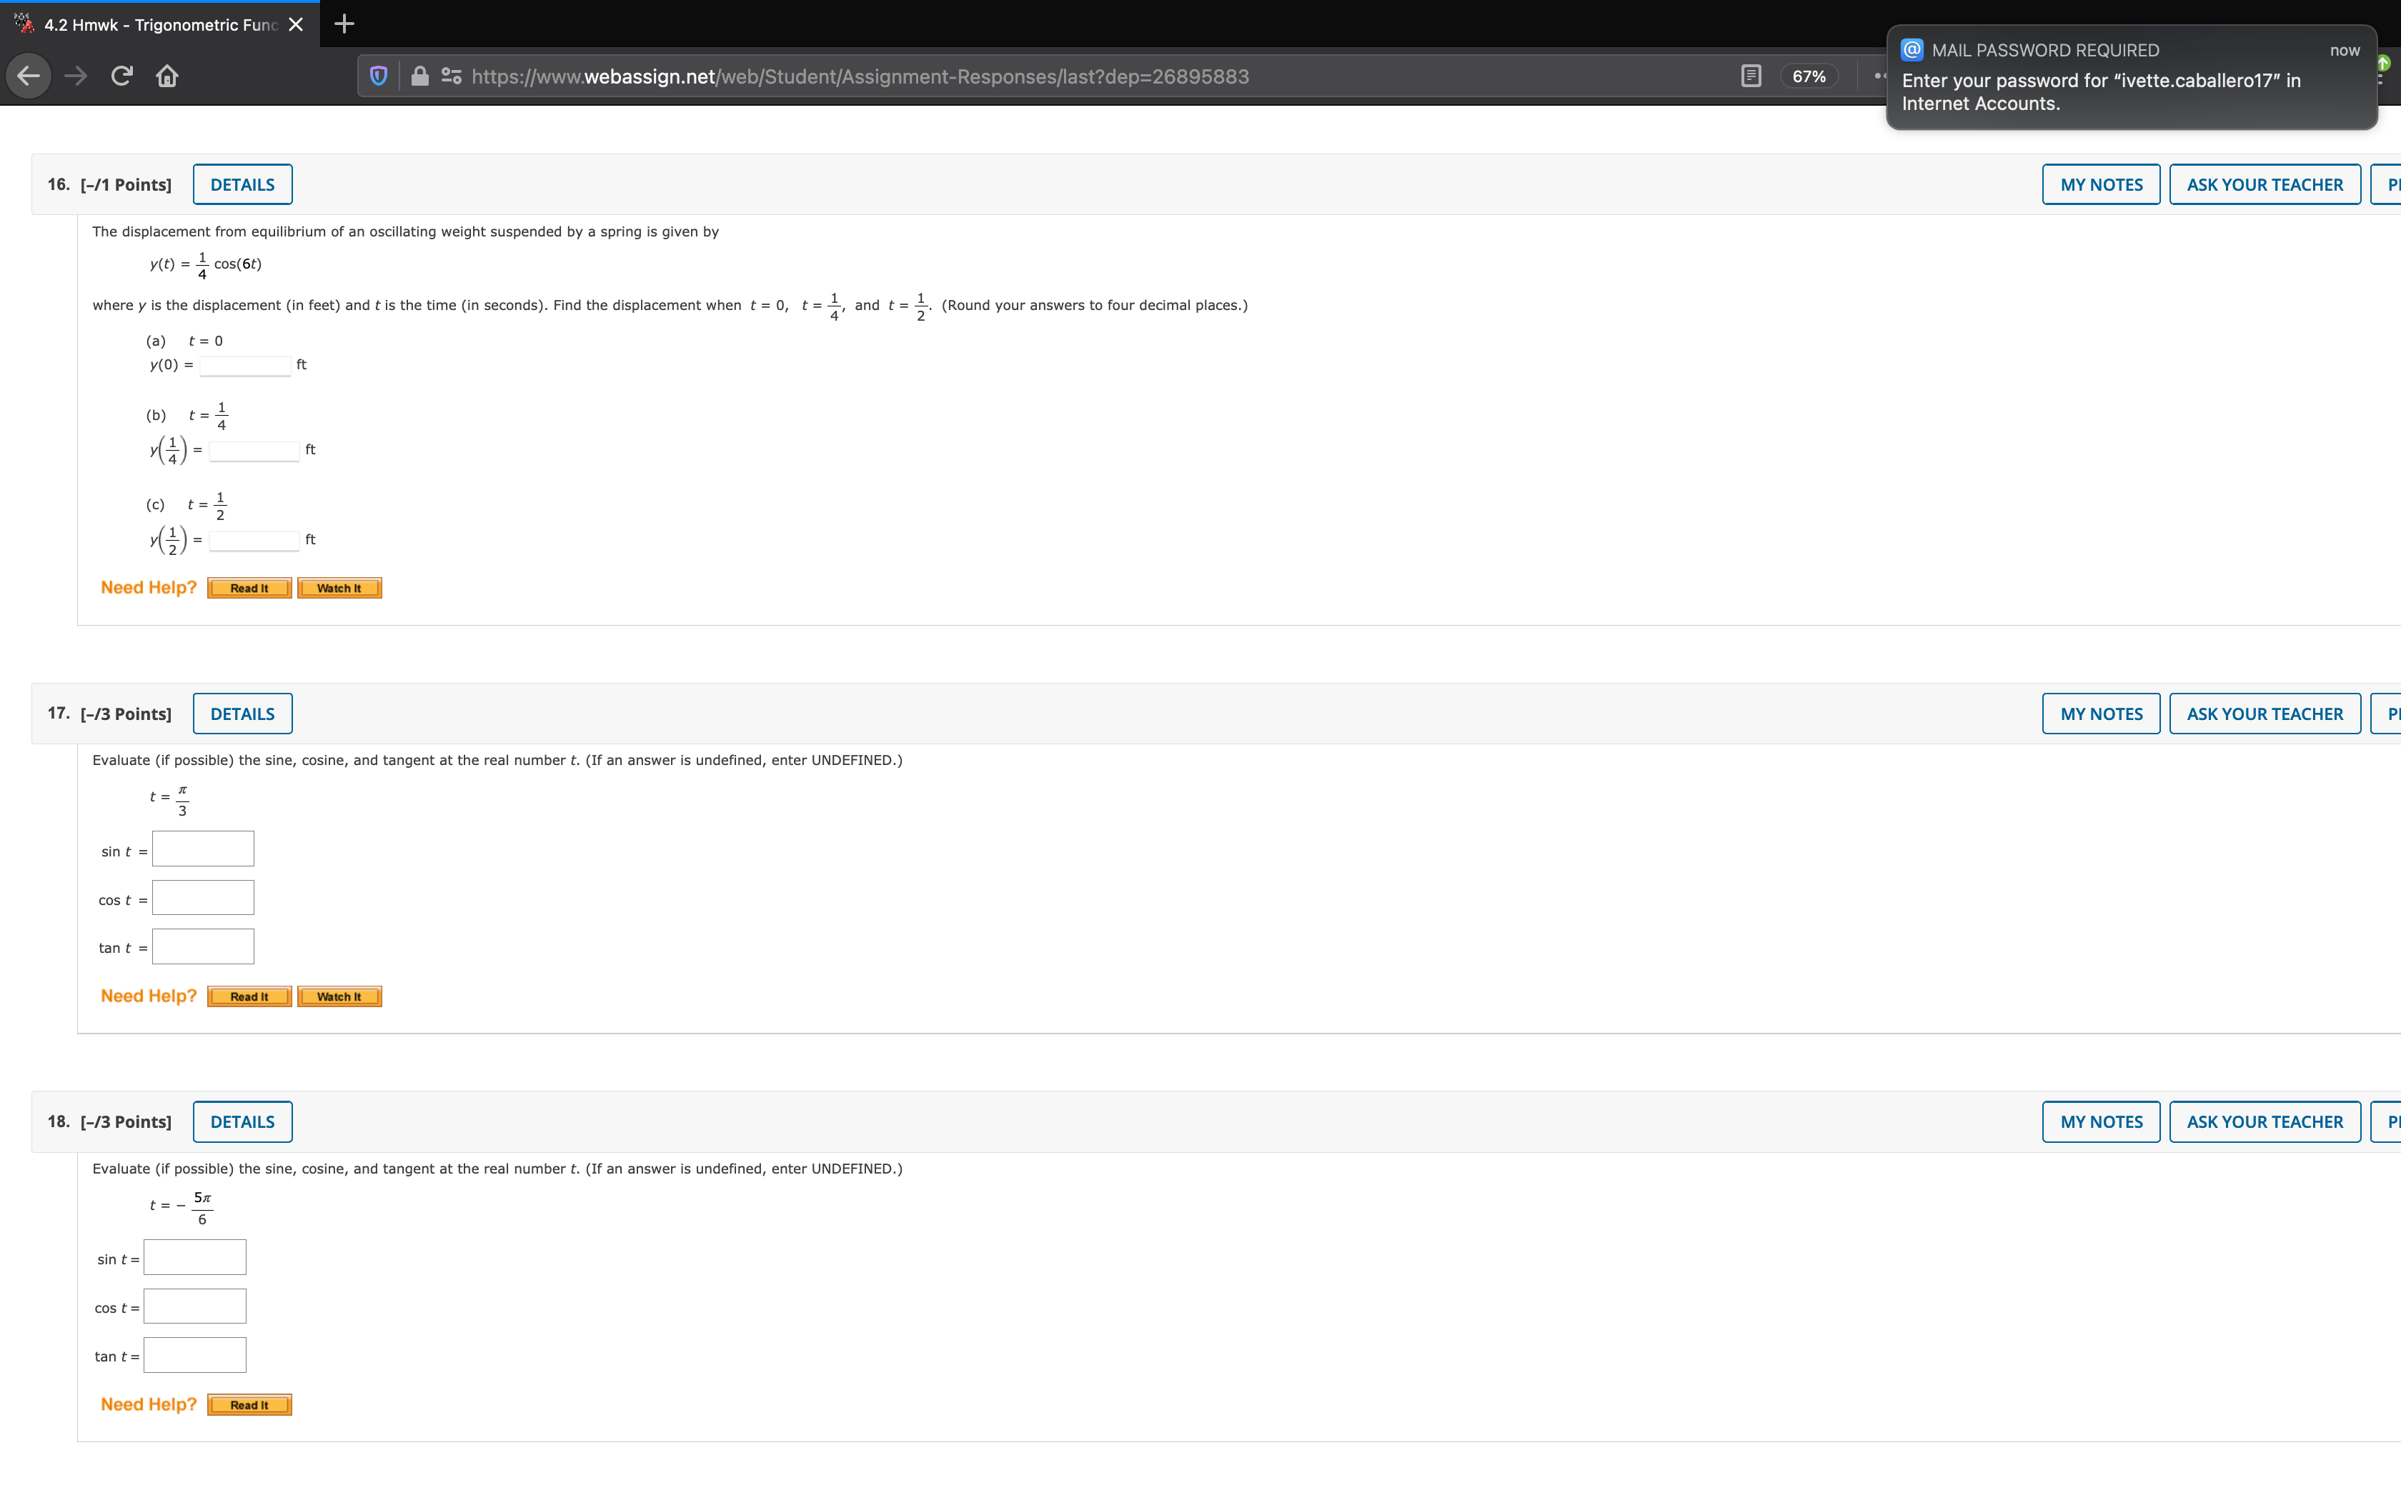Go to the browser home page

[166, 76]
